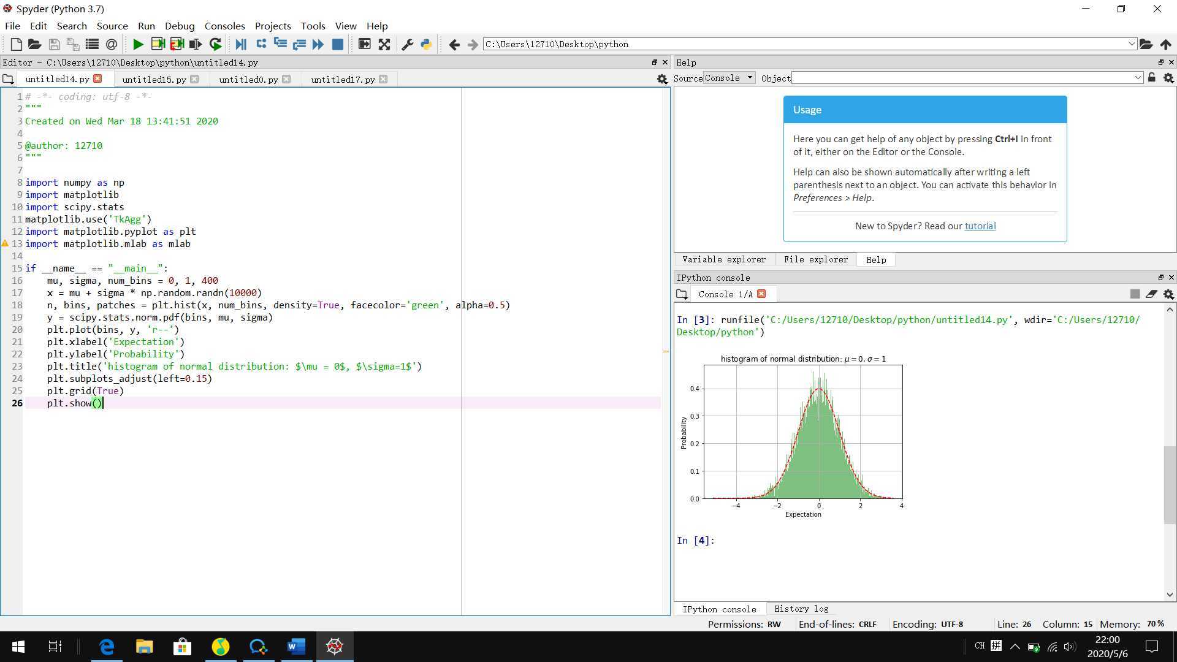Switch to the History log tab
This screenshot has width=1177, height=662.
801,609
